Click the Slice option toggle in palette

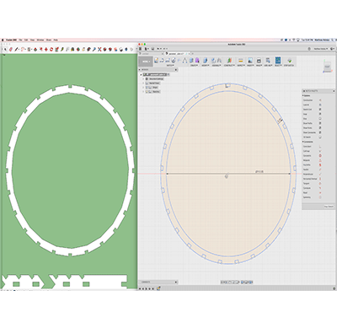[x=320, y=119]
